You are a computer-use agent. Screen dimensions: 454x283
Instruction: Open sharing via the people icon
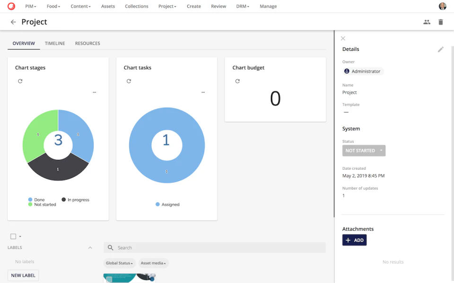coord(427,22)
